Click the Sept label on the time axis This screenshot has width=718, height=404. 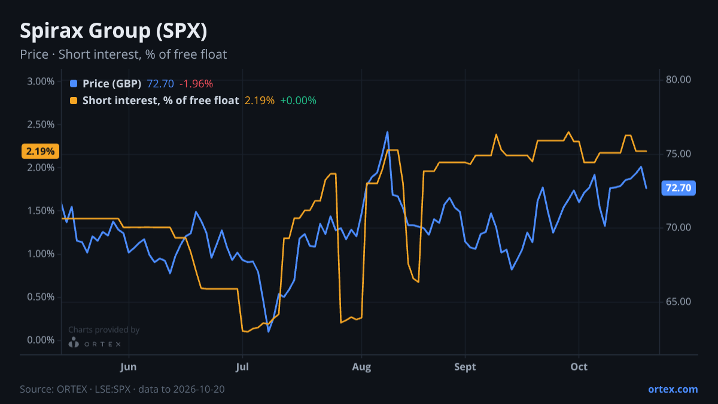pos(465,366)
